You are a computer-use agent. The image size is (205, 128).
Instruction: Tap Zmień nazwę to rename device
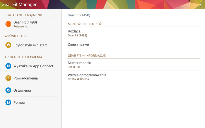point(133,45)
